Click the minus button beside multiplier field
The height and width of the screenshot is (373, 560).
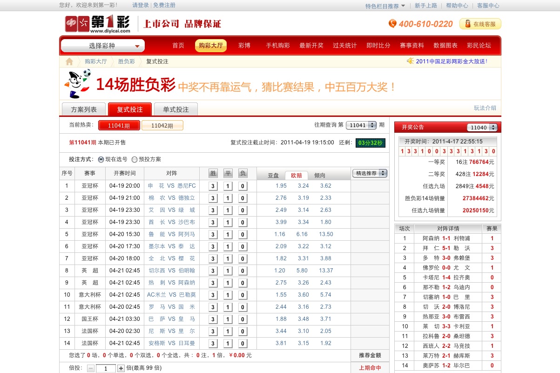pyautogui.click(x=91, y=368)
